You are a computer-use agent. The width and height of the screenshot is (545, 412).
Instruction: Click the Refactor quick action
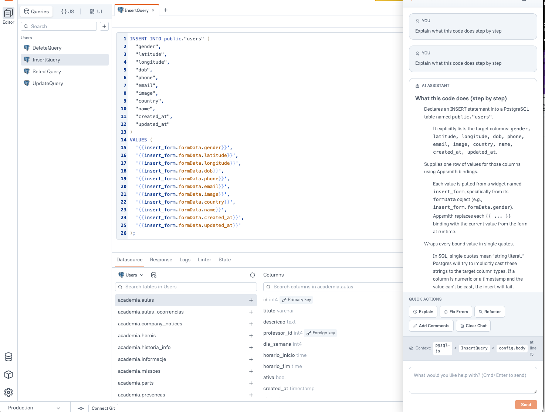(490, 312)
